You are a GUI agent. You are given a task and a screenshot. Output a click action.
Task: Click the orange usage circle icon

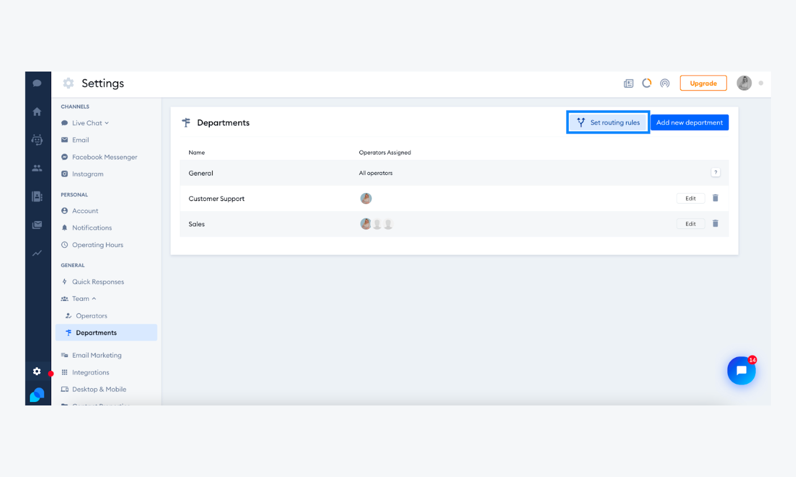point(646,83)
